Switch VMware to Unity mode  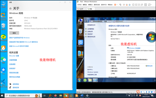point(142,5)
